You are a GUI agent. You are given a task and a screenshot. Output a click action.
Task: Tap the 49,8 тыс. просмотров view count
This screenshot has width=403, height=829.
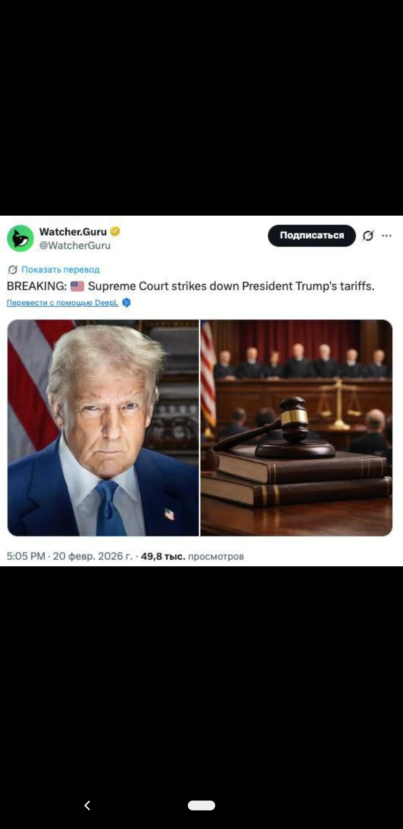click(192, 556)
